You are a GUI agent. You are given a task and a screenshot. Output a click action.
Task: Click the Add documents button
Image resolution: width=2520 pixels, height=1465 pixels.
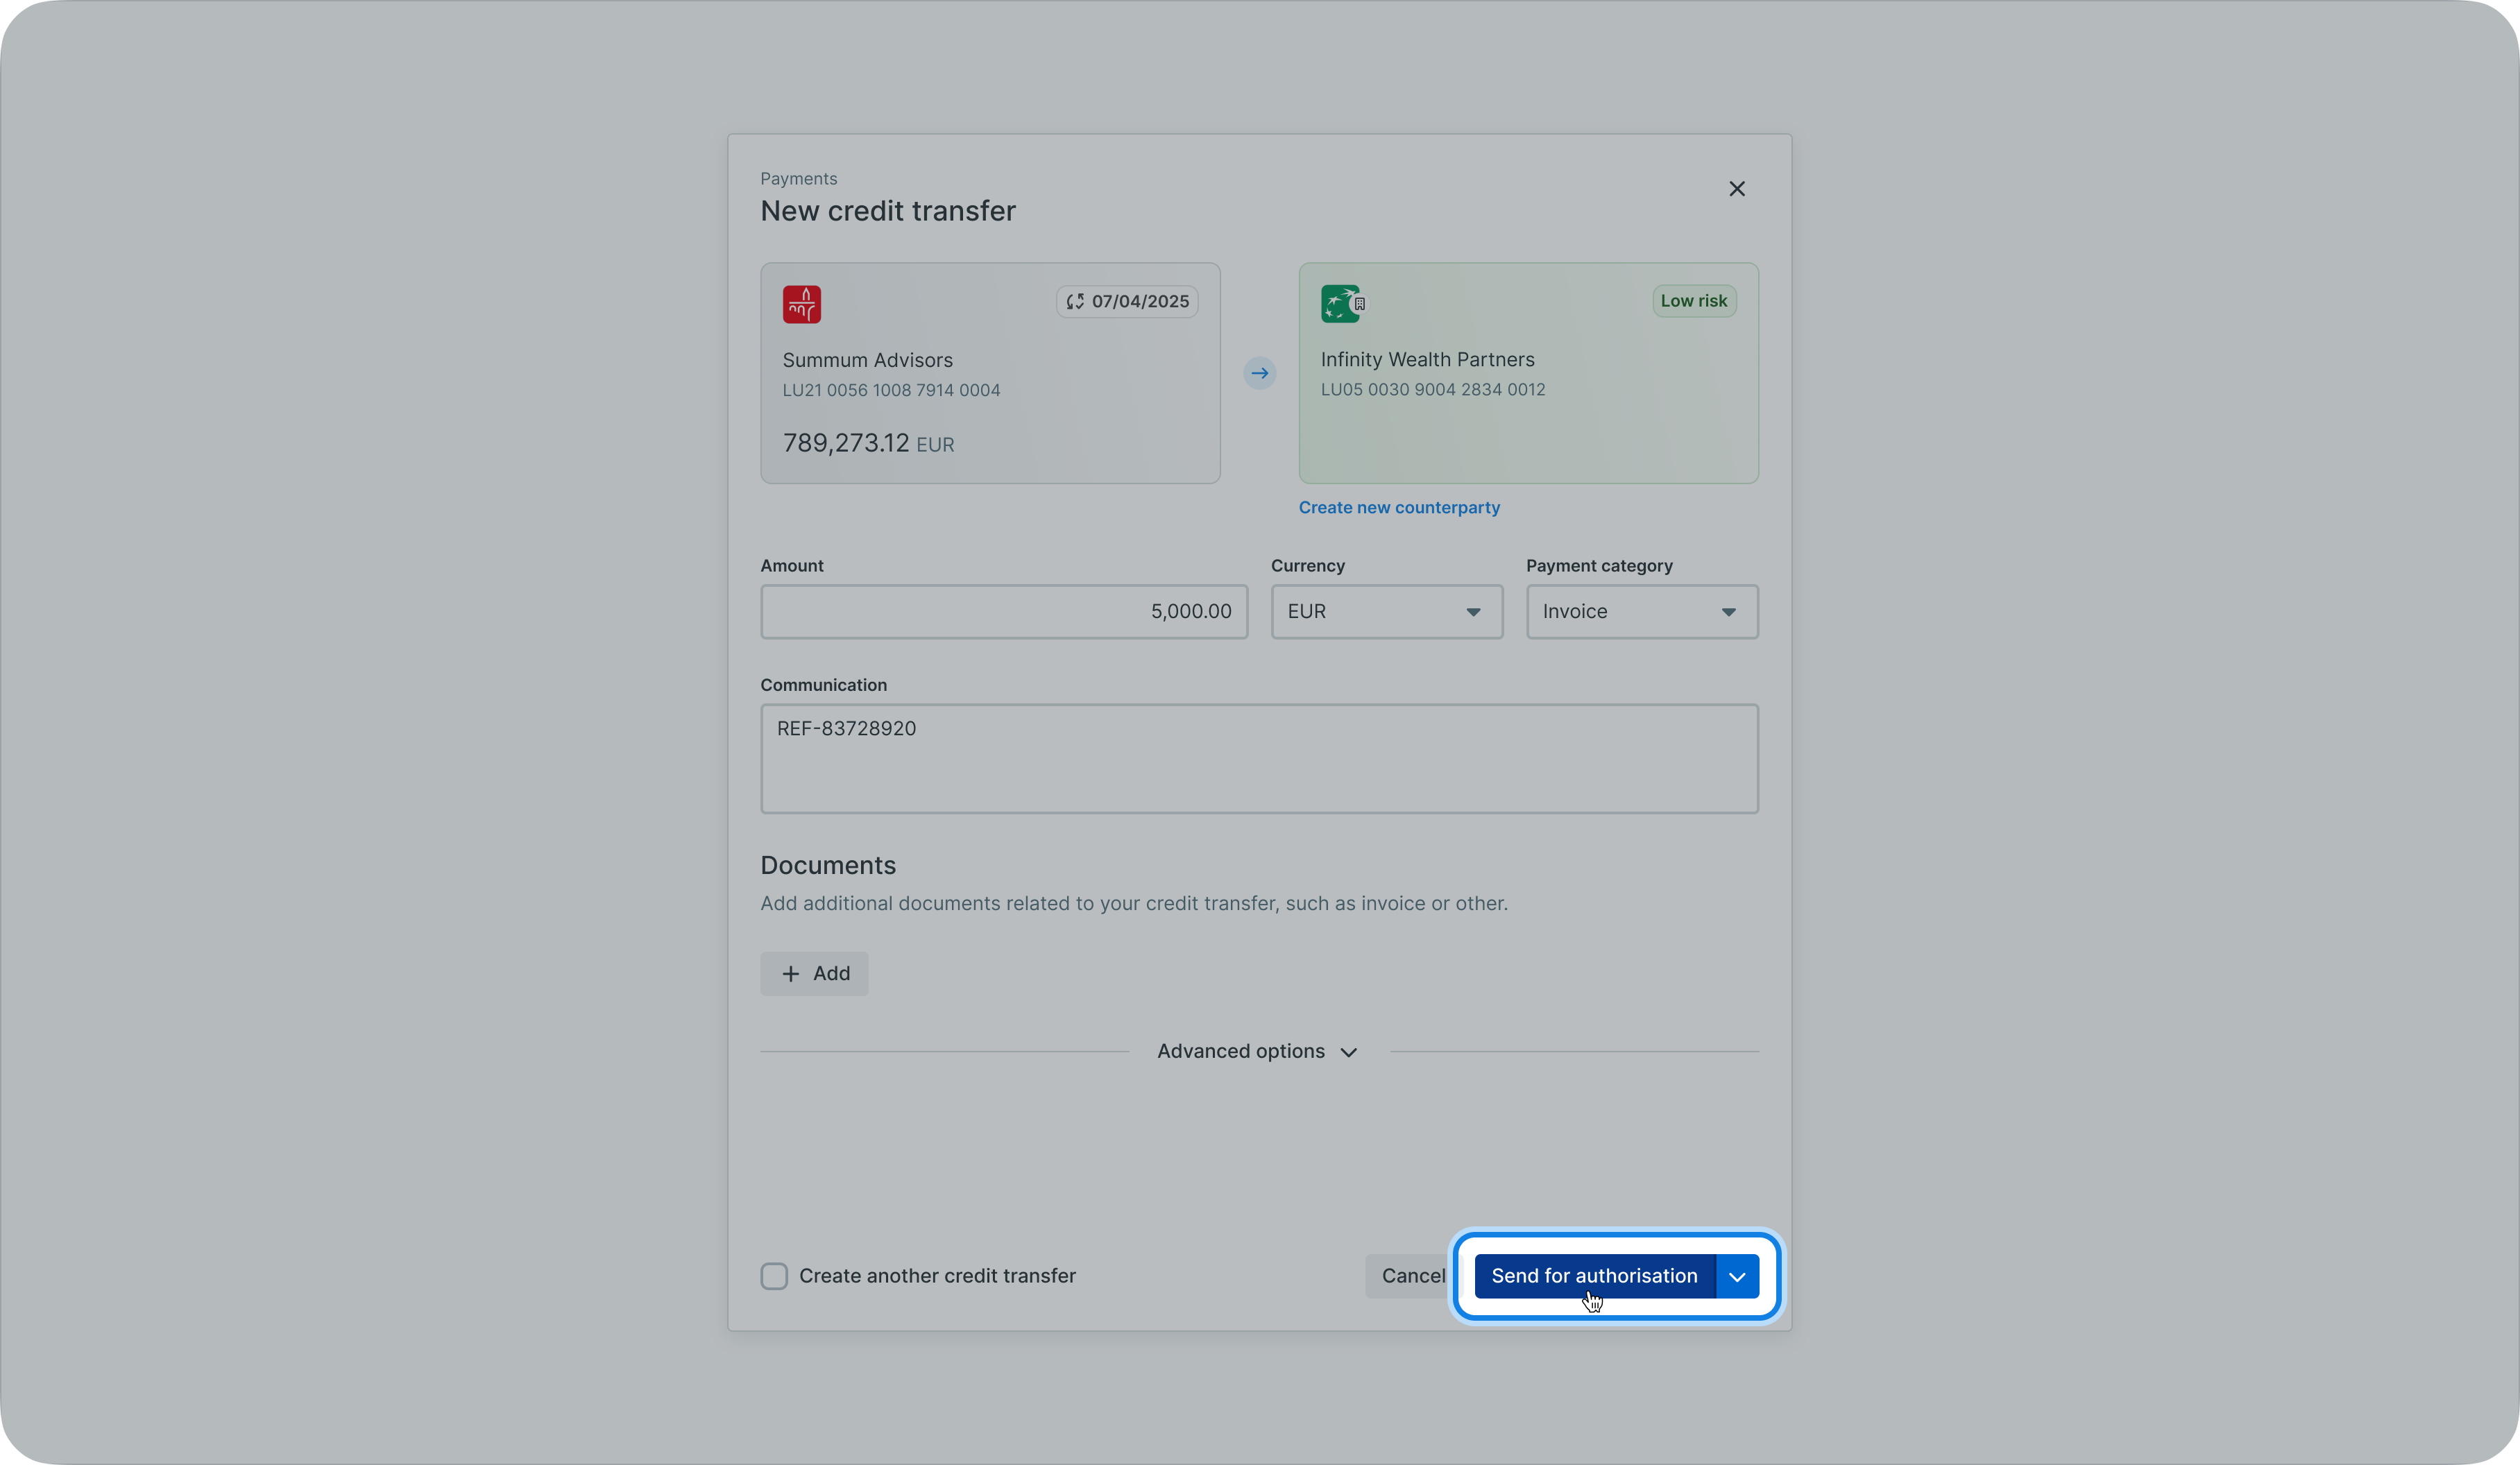(x=814, y=974)
